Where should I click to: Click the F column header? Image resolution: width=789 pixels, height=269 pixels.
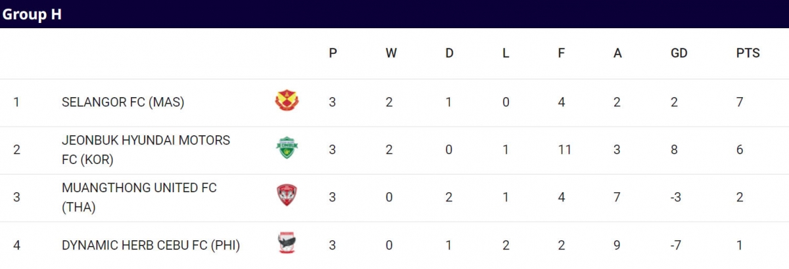[x=562, y=54]
